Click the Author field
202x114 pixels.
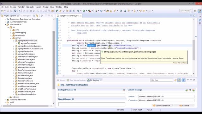pos(166,96)
